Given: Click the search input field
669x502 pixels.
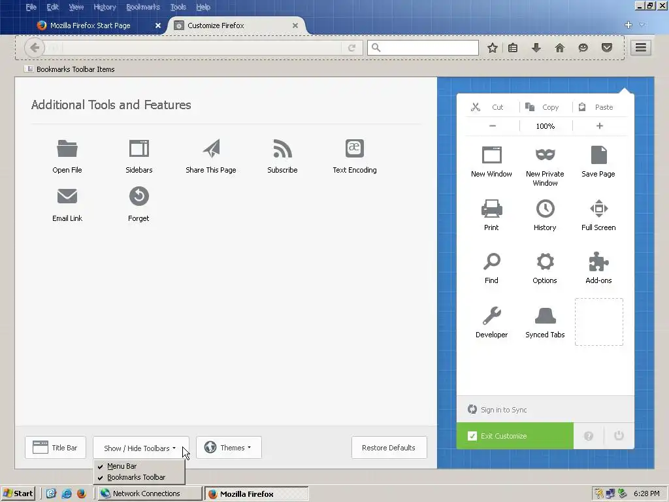Looking at the screenshot, I should coord(423,47).
